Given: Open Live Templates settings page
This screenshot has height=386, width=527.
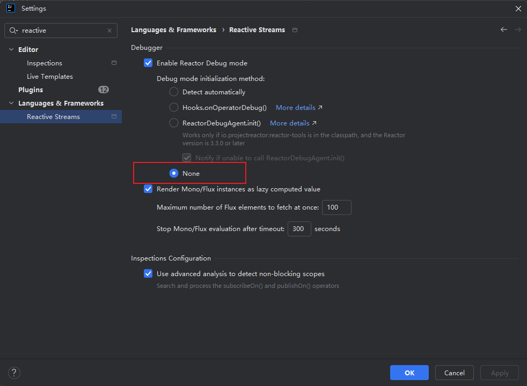Looking at the screenshot, I should 50,77.
